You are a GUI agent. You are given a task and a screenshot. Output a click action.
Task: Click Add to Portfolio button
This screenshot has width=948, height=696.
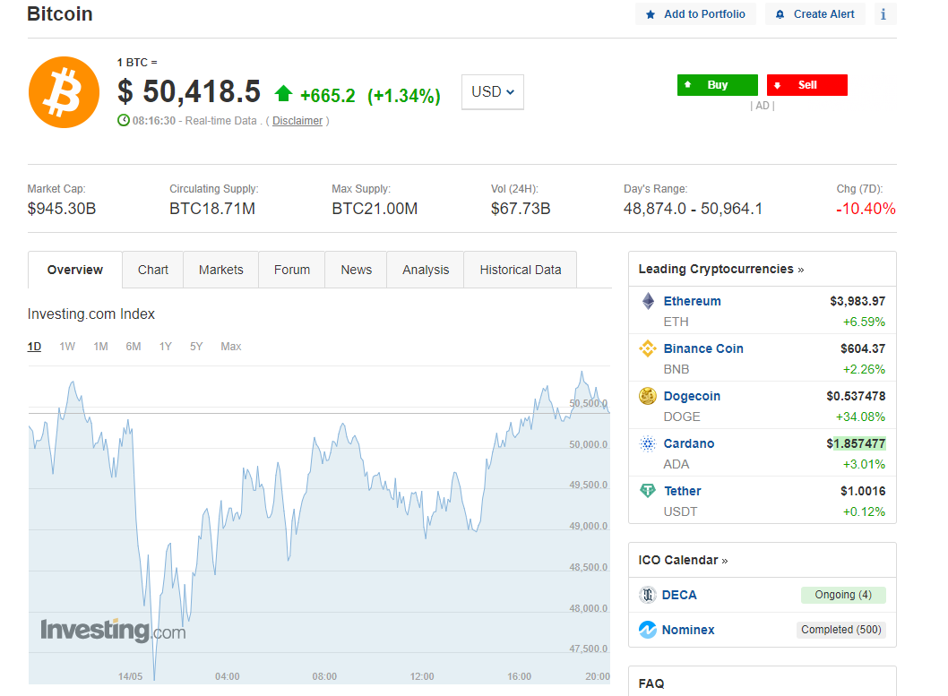(x=696, y=14)
